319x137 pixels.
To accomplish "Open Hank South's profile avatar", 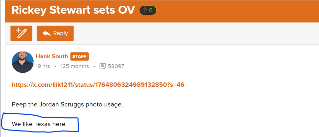I will 23,62.
